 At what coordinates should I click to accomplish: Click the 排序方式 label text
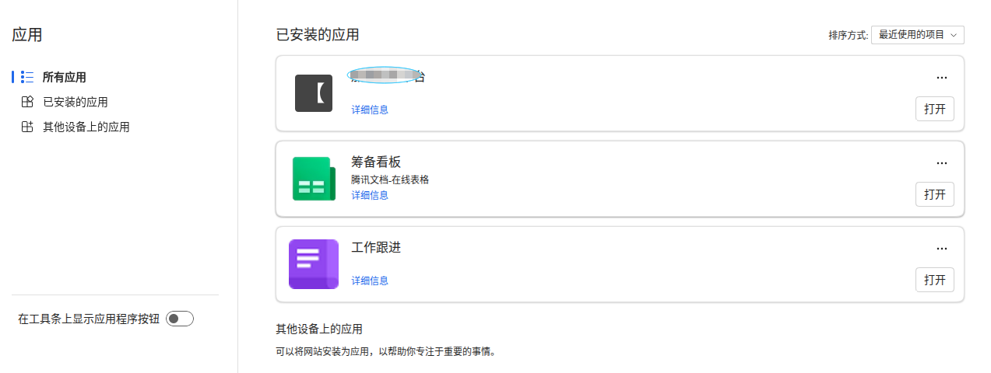click(x=848, y=35)
